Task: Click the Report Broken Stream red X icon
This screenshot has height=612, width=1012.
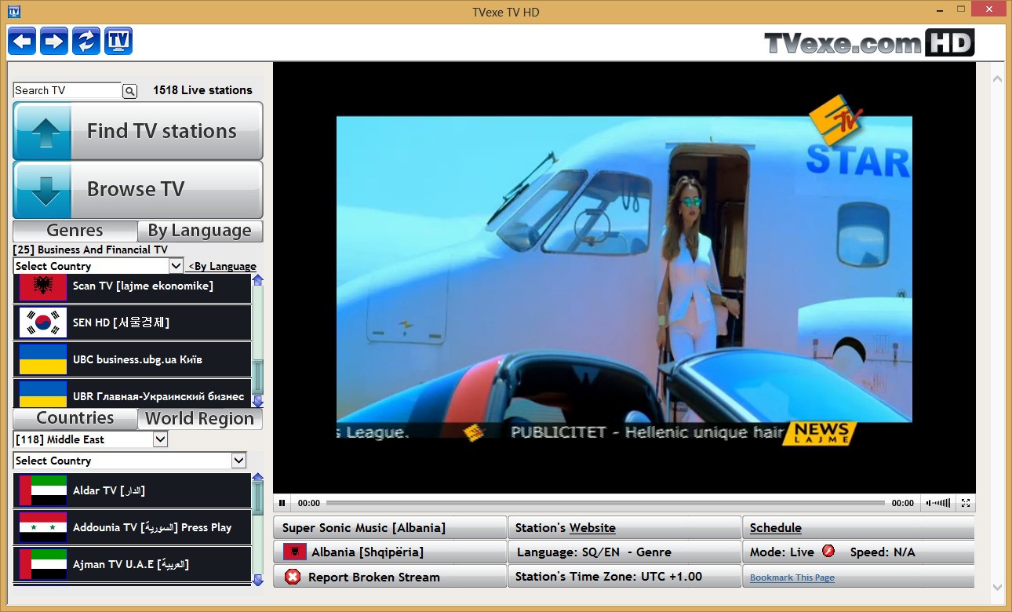Action: (x=292, y=577)
